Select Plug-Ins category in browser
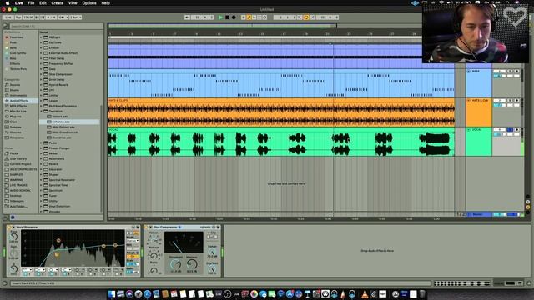The image size is (534, 300). point(16,117)
